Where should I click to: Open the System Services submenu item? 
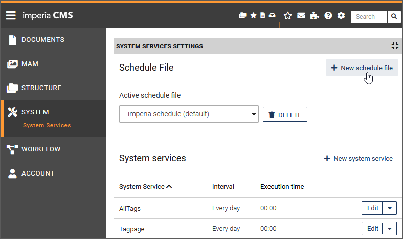[47, 125]
